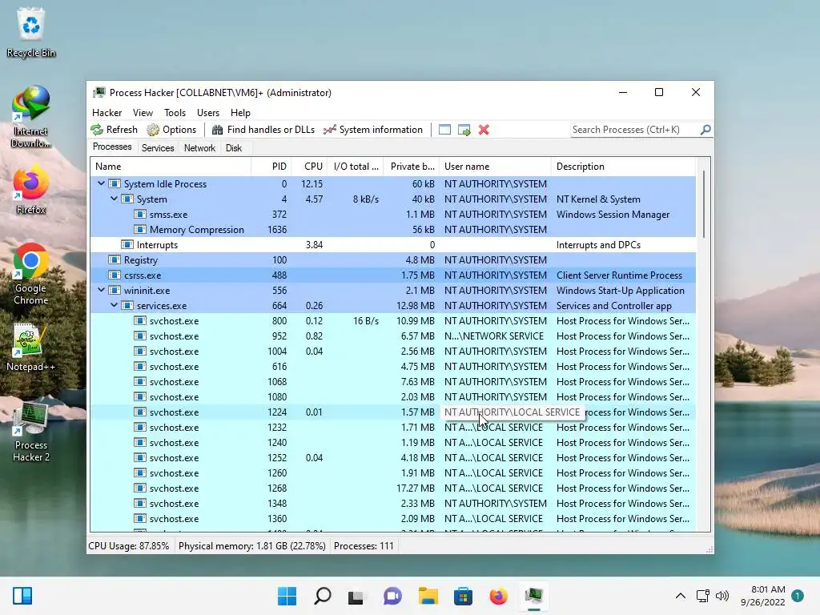This screenshot has width=820, height=615.
Task: Show hidden system tray icons
Action: pyautogui.click(x=680, y=596)
